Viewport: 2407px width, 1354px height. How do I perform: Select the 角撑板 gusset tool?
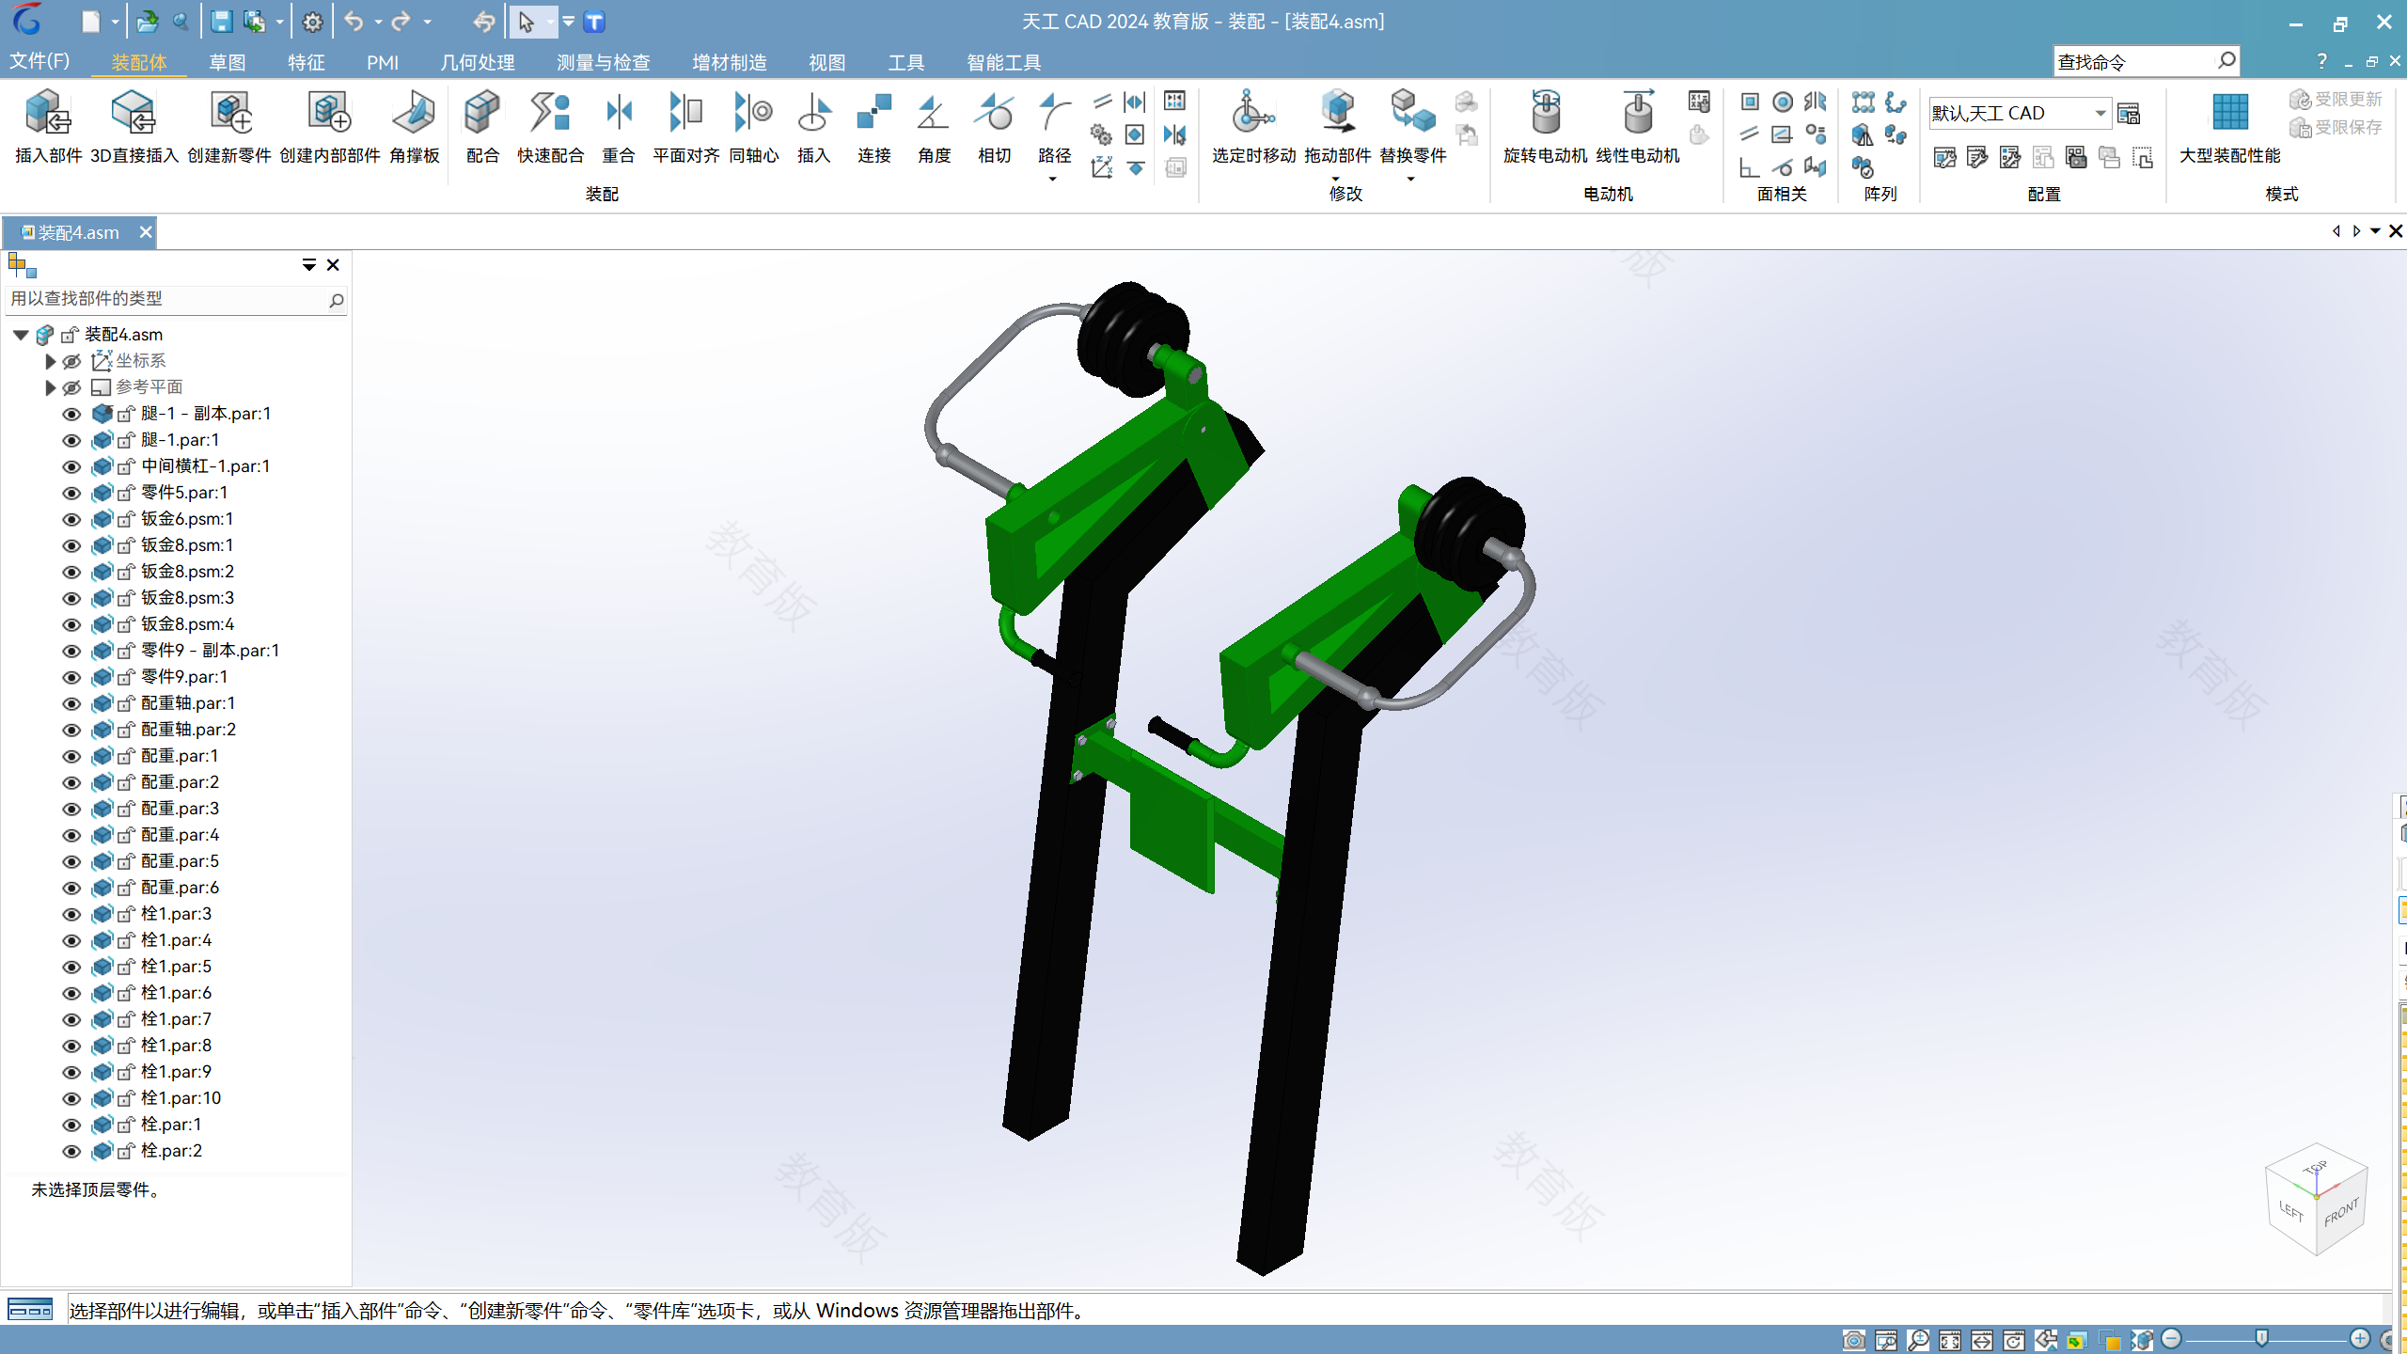click(x=415, y=127)
